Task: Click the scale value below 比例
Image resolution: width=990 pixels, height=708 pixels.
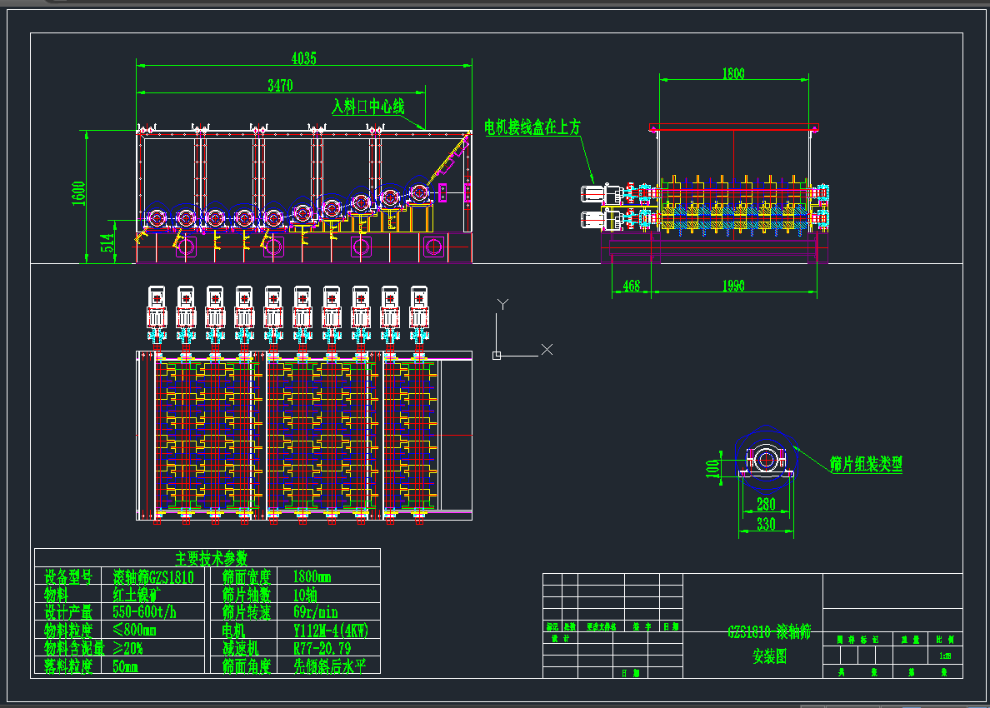Action: coord(945,656)
